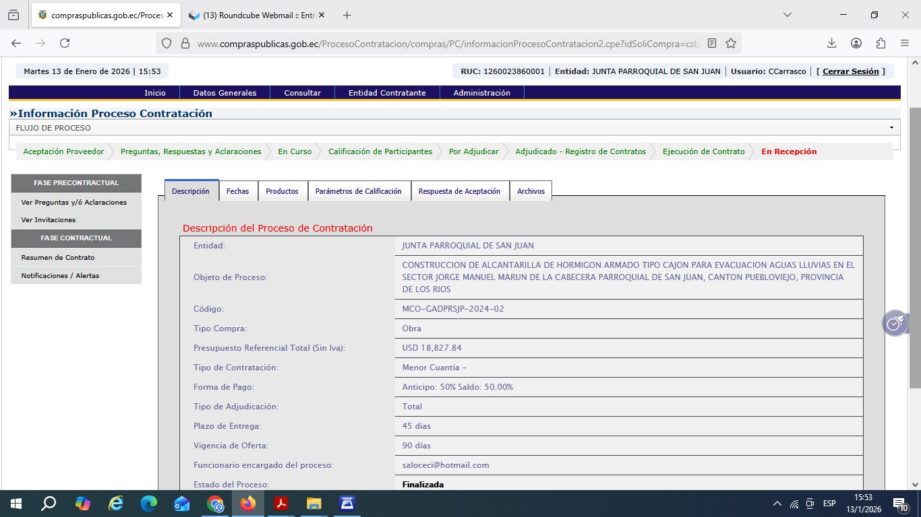
Task: Select Ver Preguntas y/ó Aclaraciones
Action: [x=73, y=202]
